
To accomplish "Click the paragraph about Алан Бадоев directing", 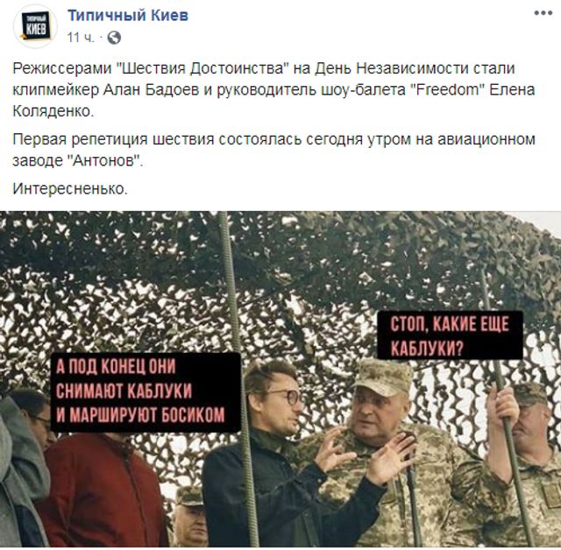I will point(274,89).
